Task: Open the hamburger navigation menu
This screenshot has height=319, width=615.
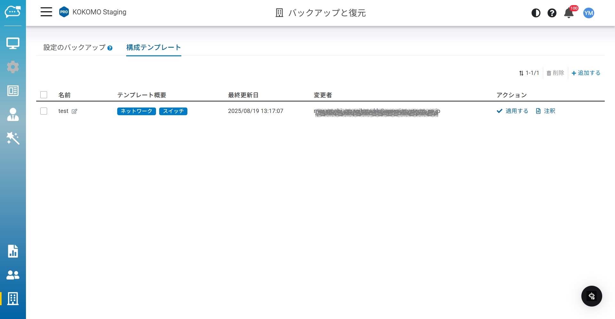Action: point(46,12)
